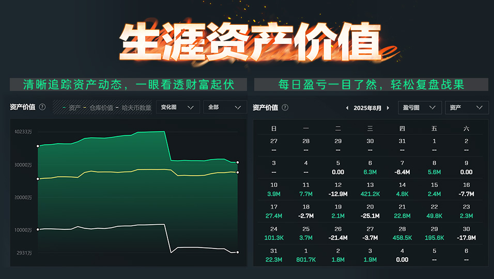This screenshot has height=279, width=494.
Task: Toggle the 资产 legend series
Action: [x=72, y=107]
